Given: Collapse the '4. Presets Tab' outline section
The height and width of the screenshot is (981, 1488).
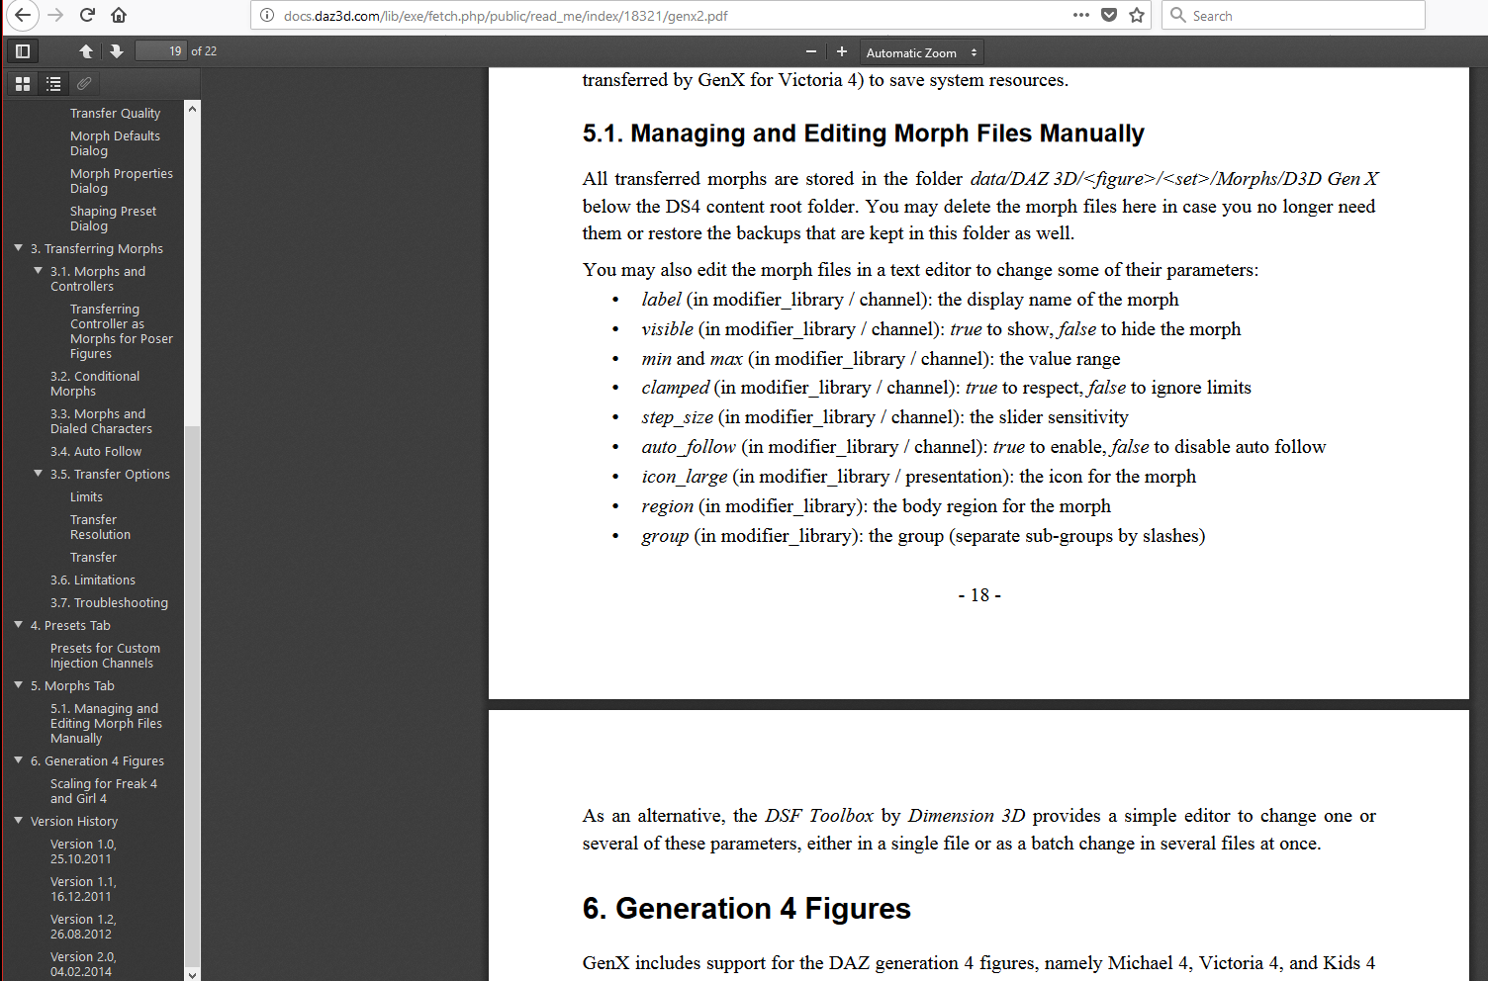Looking at the screenshot, I should tap(18, 625).
